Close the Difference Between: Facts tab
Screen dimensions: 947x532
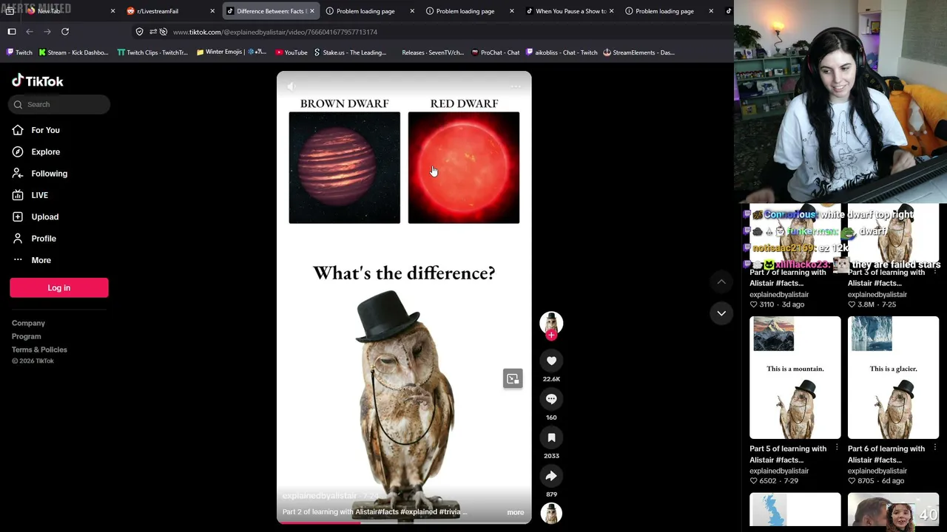pyautogui.click(x=311, y=11)
